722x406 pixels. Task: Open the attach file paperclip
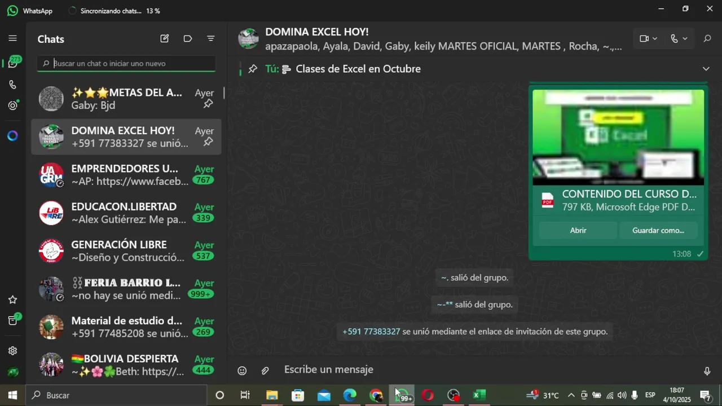(265, 370)
